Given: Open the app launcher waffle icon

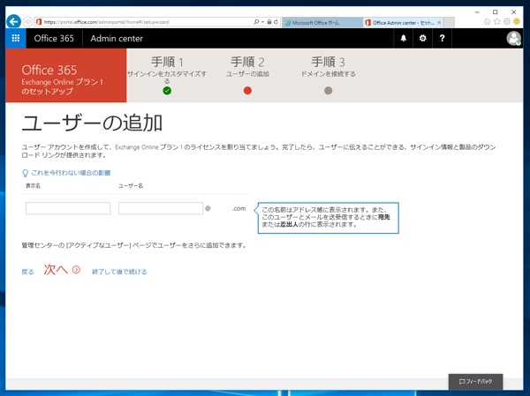Looking at the screenshot, I should 16,38.
